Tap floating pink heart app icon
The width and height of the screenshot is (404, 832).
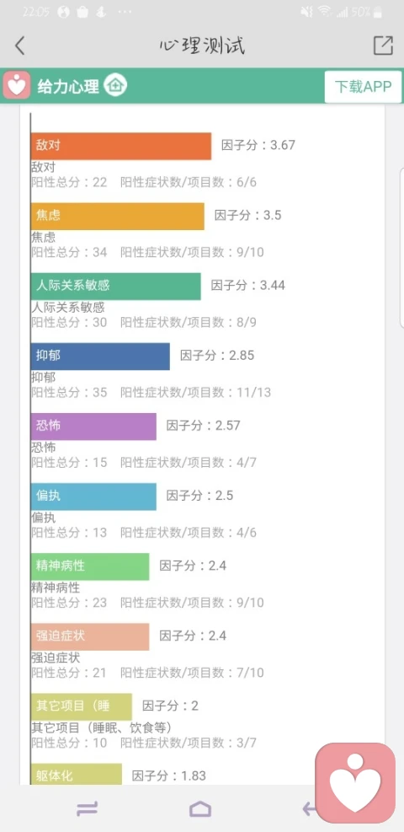[355, 783]
